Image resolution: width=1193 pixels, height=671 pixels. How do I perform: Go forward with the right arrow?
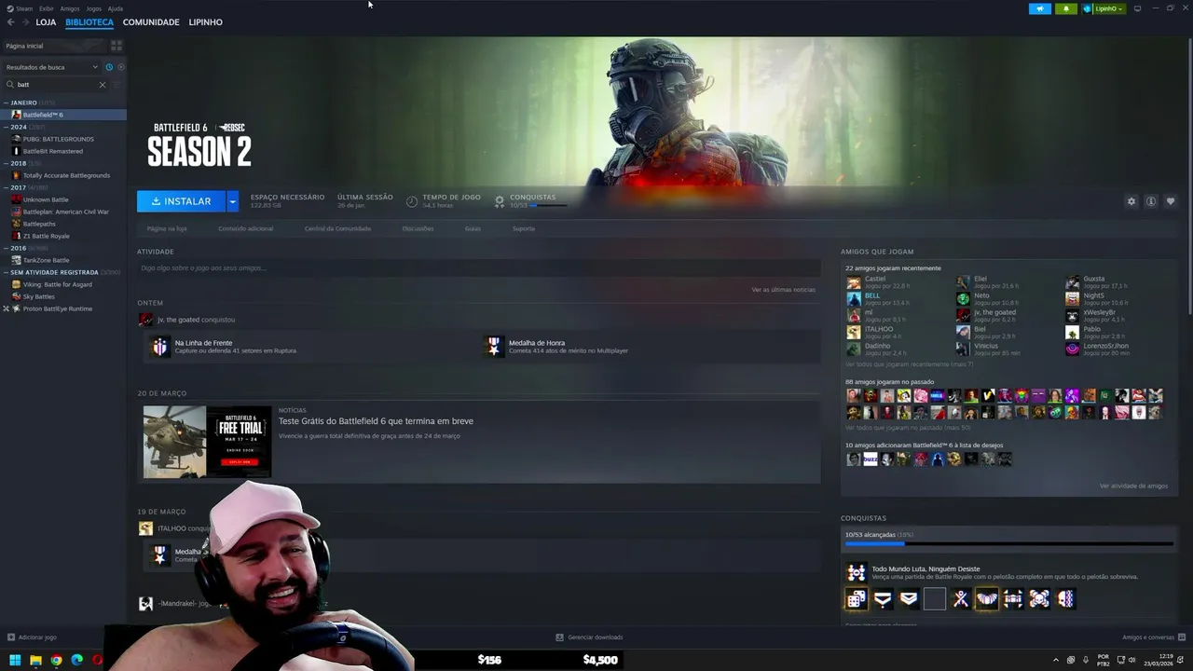click(x=24, y=22)
